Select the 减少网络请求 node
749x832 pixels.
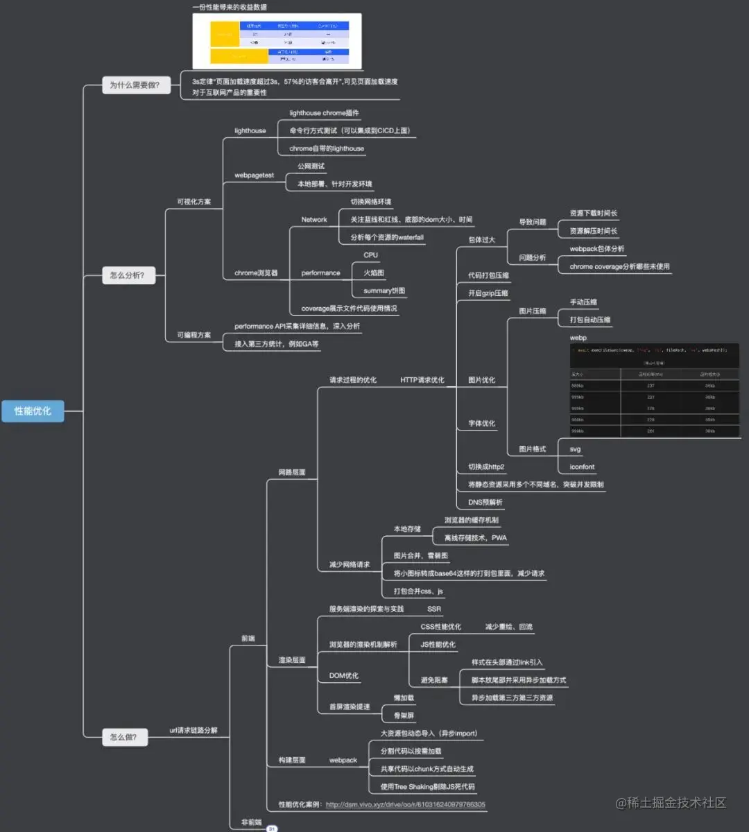pyautogui.click(x=349, y=564)
